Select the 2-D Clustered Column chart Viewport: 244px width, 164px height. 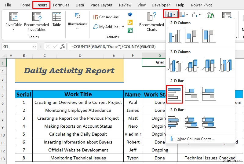175,36
